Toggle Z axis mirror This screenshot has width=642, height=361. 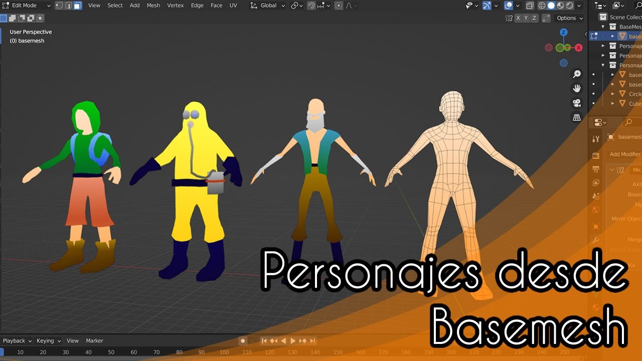535,18
